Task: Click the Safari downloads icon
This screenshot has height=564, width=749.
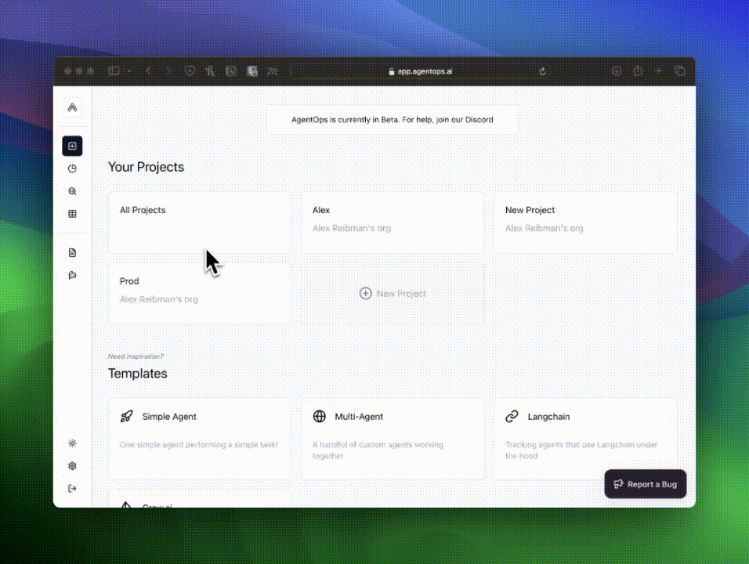Action: (617, 71)
